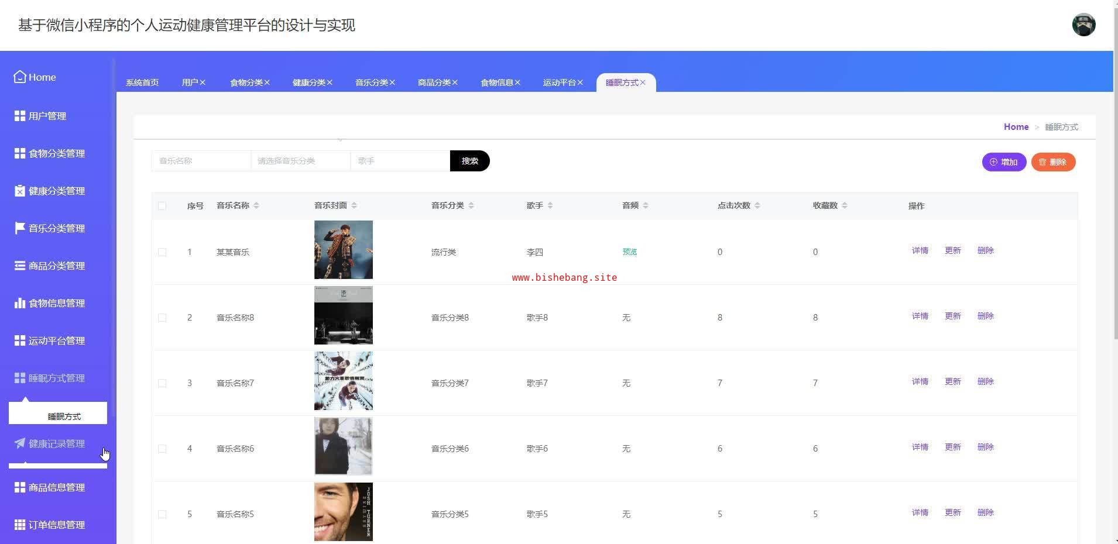Viewport: 1118px width, 544px height.
Task: Open the user avatar in the header
Action: click(1083, 25)
